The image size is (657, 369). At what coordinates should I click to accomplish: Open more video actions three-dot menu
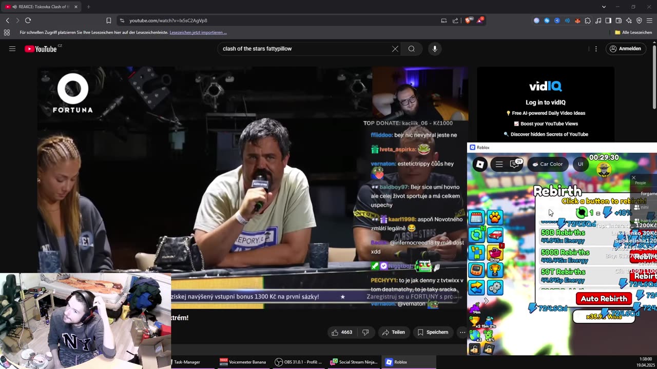(462, 332)
